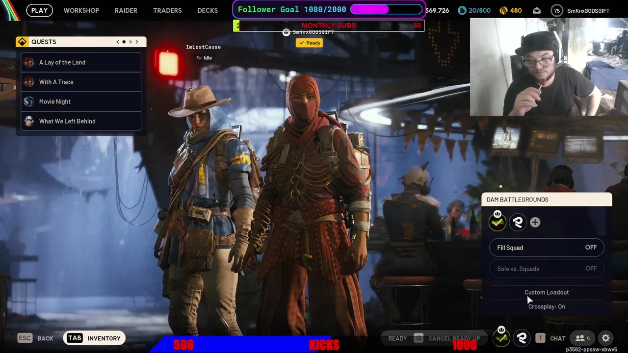
Task: Click the ImLostCause player name
Action: pos(203,47)
